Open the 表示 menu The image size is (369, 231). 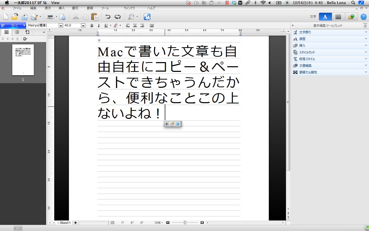(x=48, y=8)
